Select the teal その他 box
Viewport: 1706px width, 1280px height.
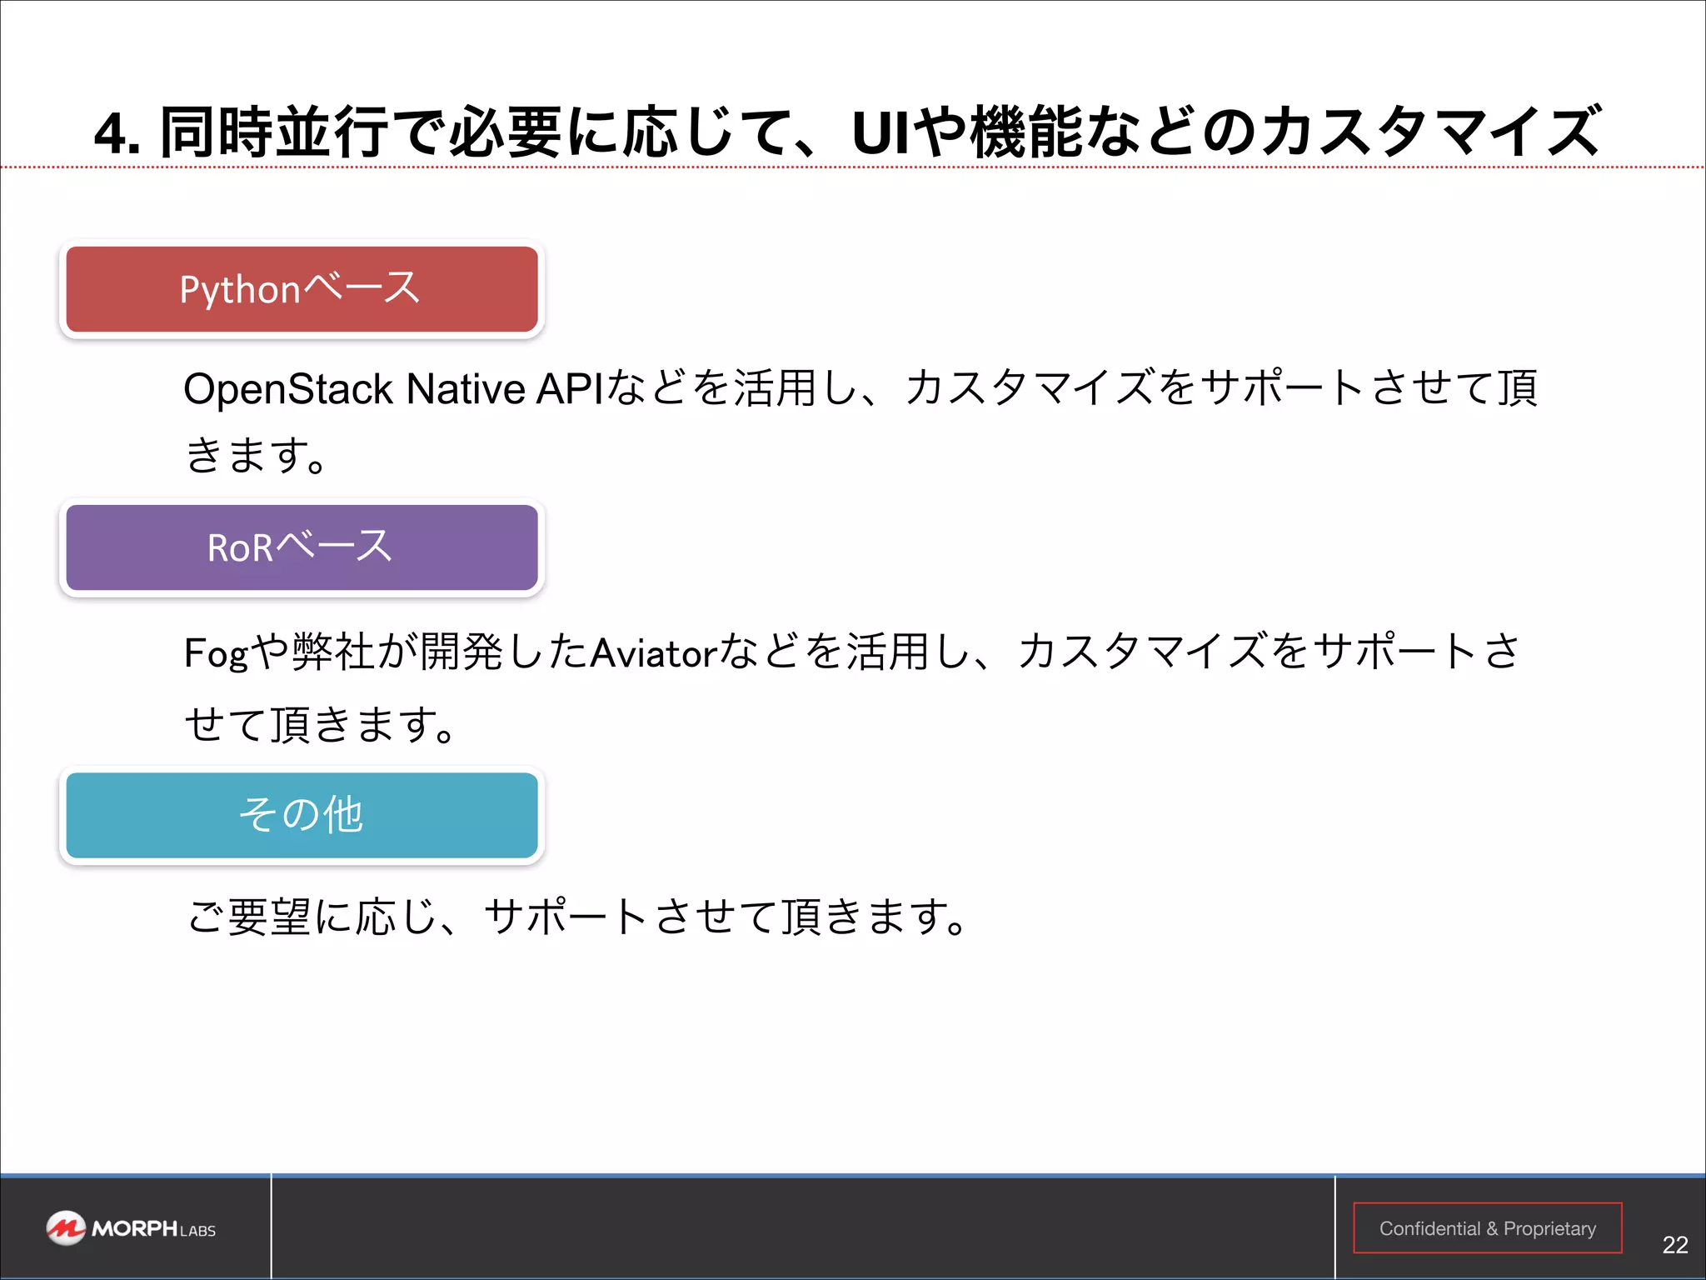(x=302, y=815)
